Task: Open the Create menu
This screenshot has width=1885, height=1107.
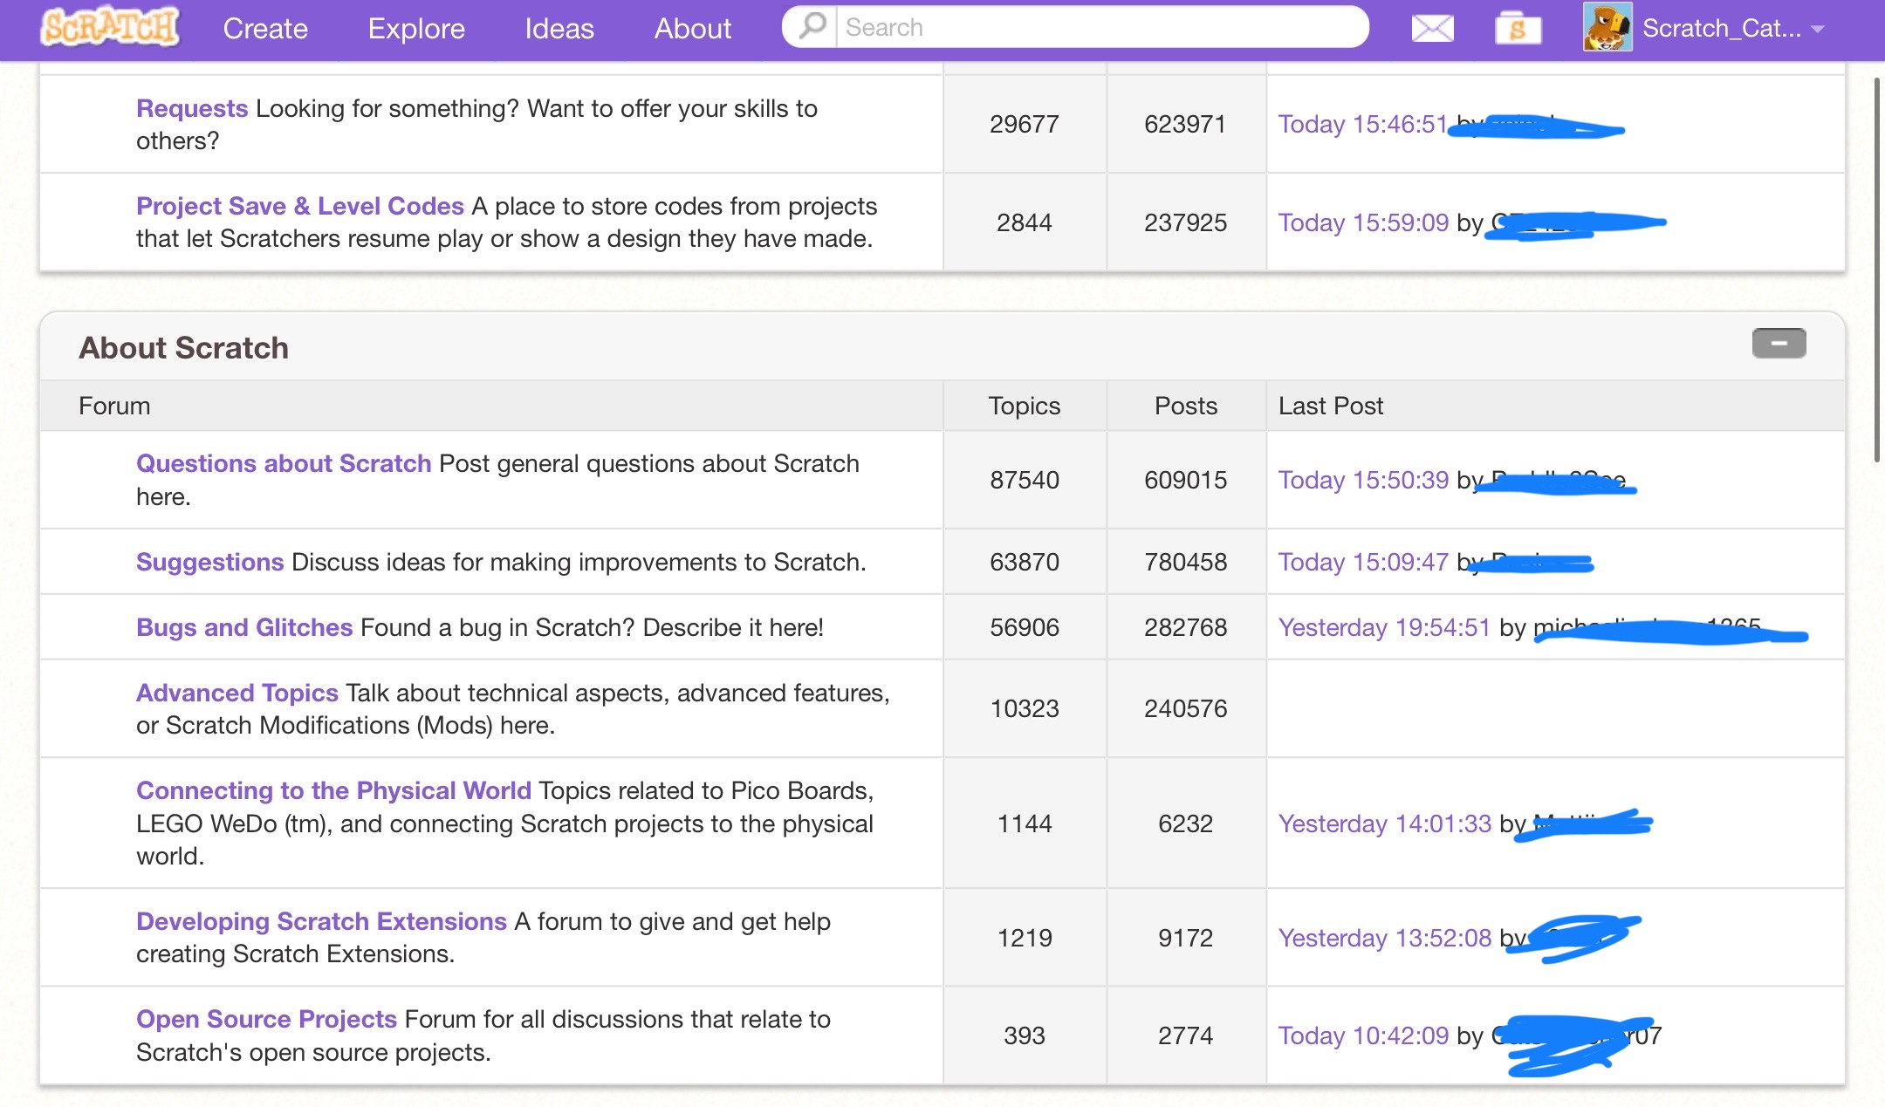Action: point(264,27)
